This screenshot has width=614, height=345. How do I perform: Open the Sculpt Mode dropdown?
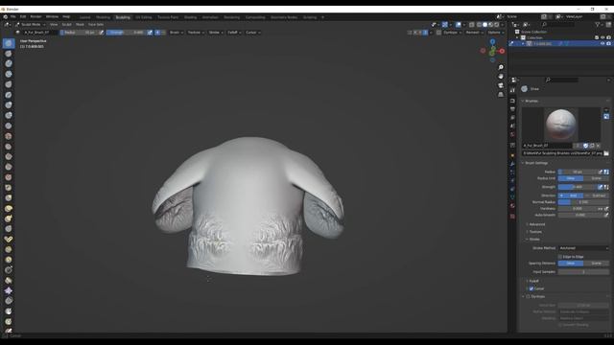(x=31, y=24)
